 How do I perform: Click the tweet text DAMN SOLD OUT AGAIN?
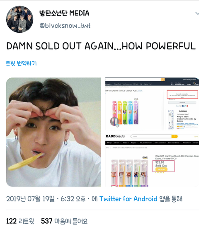60,46
